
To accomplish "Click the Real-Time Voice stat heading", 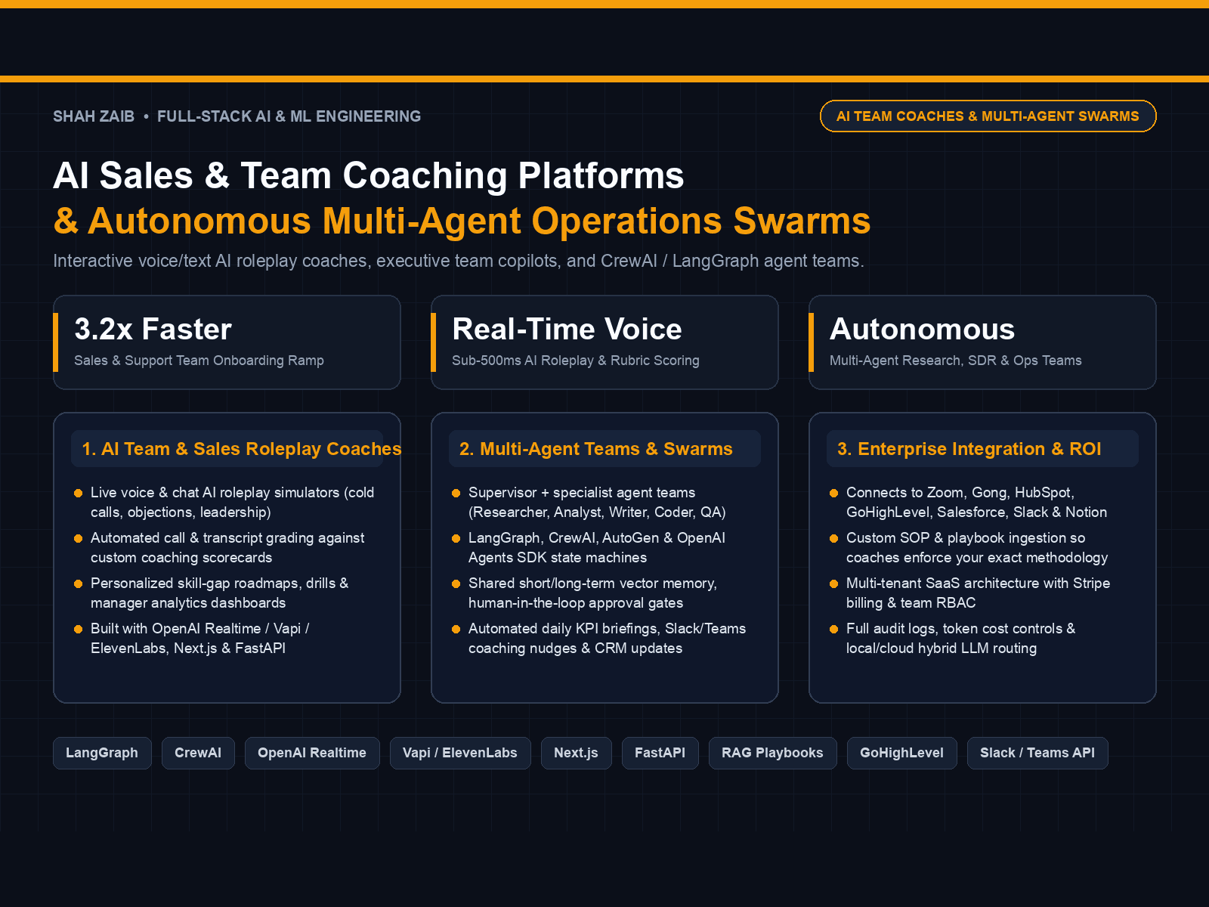I will point(567,330).
